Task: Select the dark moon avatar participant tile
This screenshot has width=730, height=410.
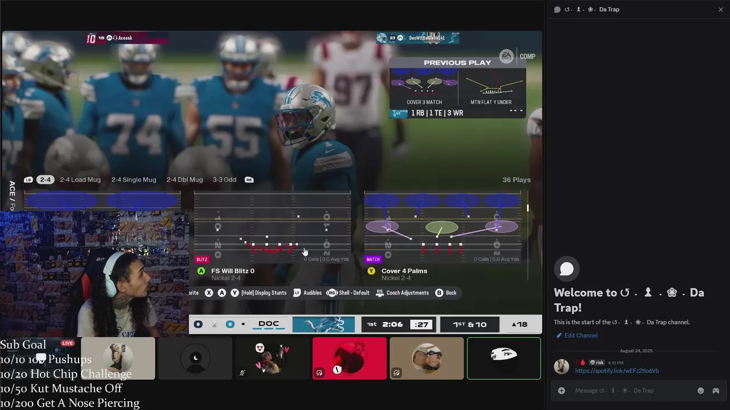Action: pos(195,358)
